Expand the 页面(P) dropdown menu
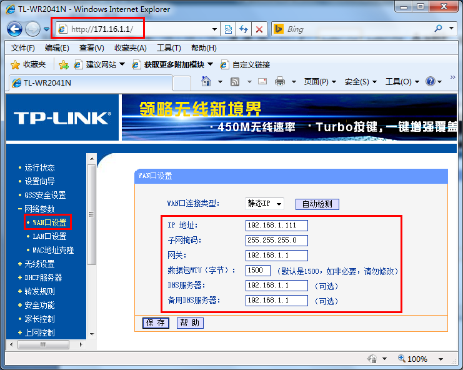463x370 pixels. coord(319,81)
